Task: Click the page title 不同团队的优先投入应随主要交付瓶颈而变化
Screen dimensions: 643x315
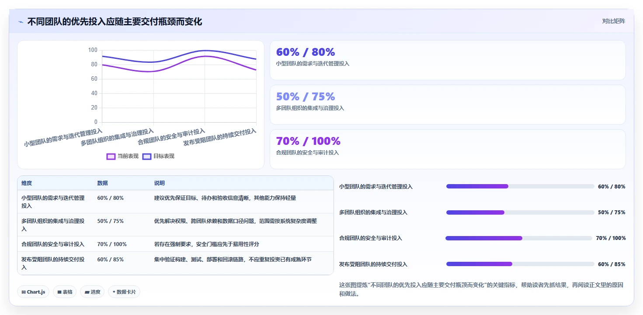Action: click(x=115, y=22)
